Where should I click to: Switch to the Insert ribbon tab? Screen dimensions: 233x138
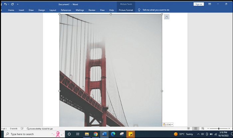(21, 10)
